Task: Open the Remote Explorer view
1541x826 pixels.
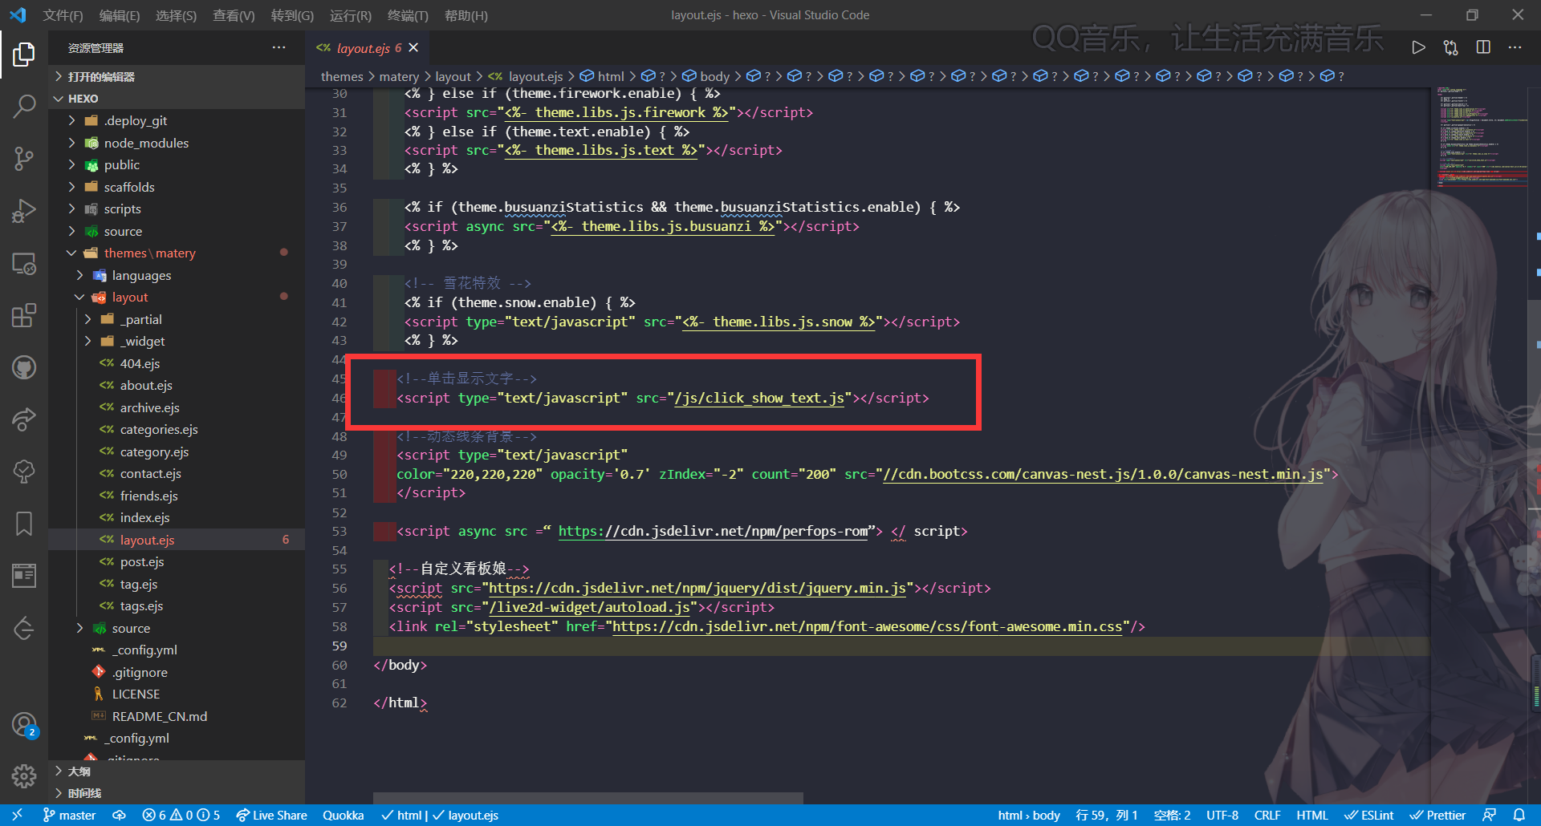Action: click(x=24, y=263)
